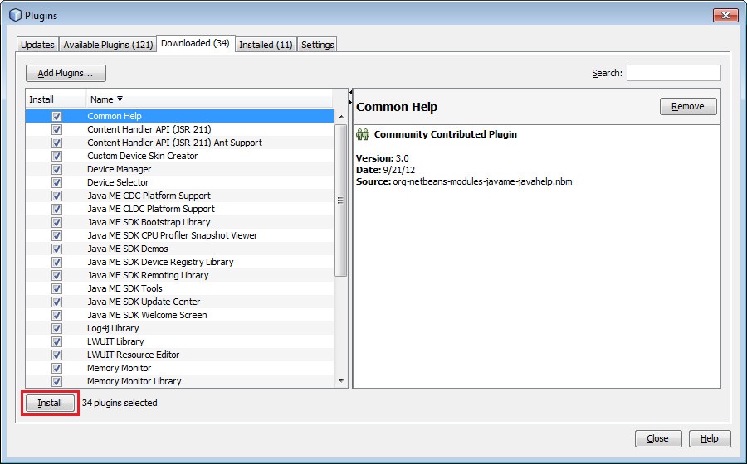Uncheck Java ME CDC Platform Support checkbox
This screenshot has width=747, height=464.
pyautogui.click(x=56, y=196)
